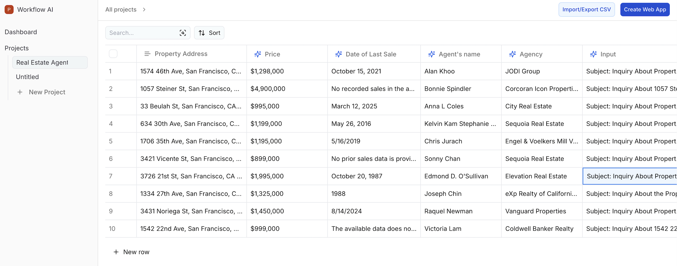This screenshot has width=677, height=266.
Task: Select cell '1706 35th Ave, San Francisco'
Action: coord(192,141)
